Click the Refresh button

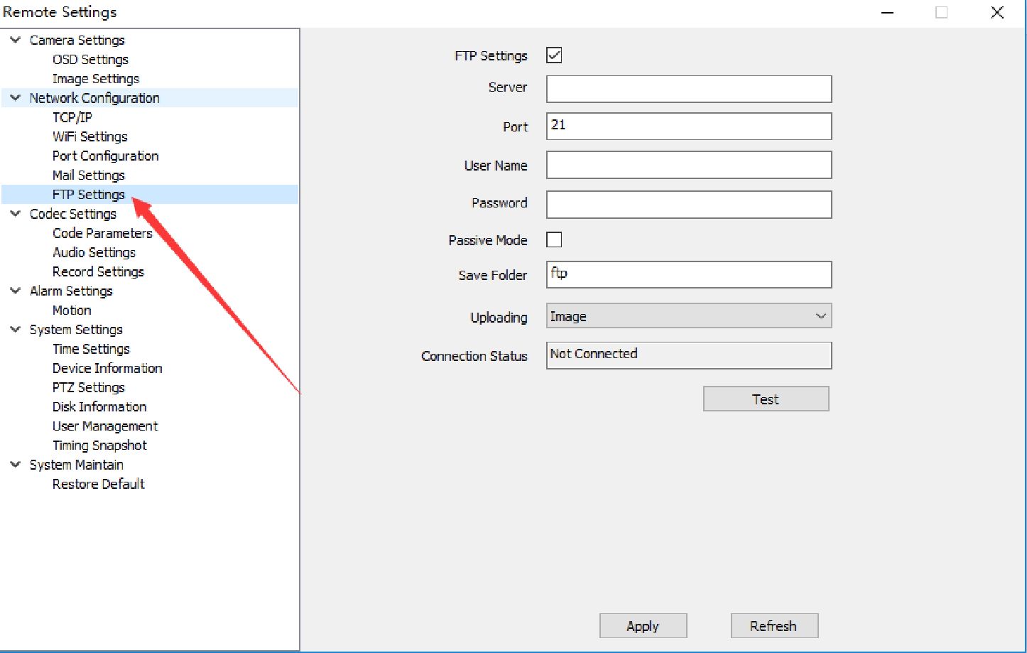coord(774,626)
